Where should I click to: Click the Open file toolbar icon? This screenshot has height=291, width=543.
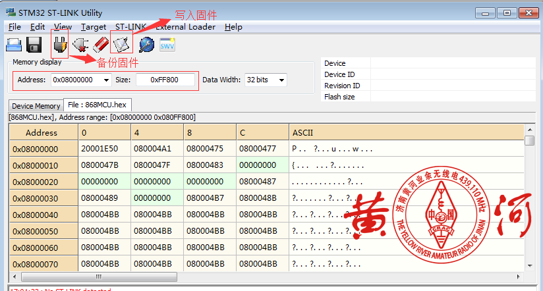[x=14, y=45]
